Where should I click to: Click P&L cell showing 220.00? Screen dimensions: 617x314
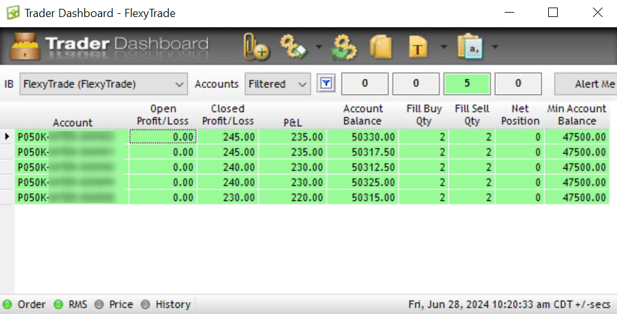point(293,197)
